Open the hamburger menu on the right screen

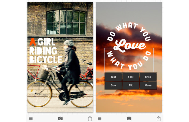tap(100, 118)
